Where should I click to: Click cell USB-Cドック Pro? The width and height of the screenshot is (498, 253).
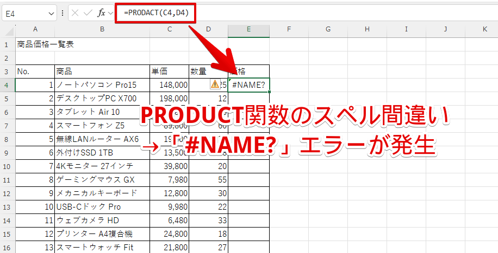tap(102, 207)
